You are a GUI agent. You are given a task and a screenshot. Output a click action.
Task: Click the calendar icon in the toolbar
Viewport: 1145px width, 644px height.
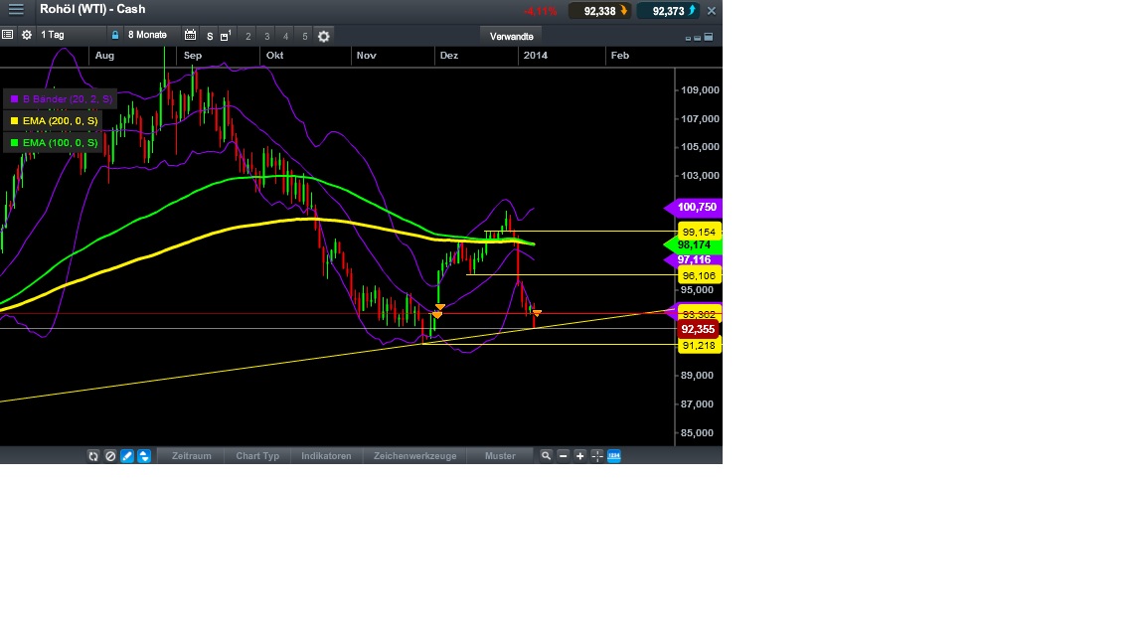pyautogui.click(x=188, y=35)
